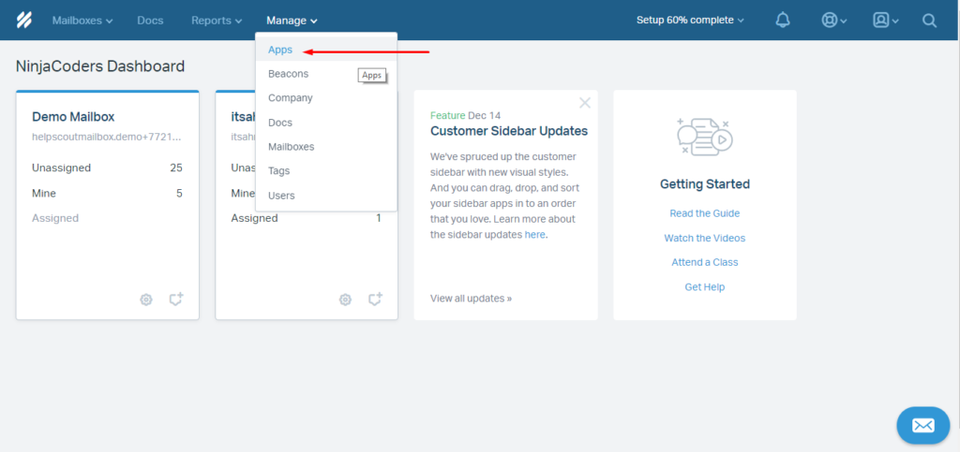Open the Beacon chat envelope button
This screenshot has width=960, height=452.
pyautogui.click(x=923, y=425)
